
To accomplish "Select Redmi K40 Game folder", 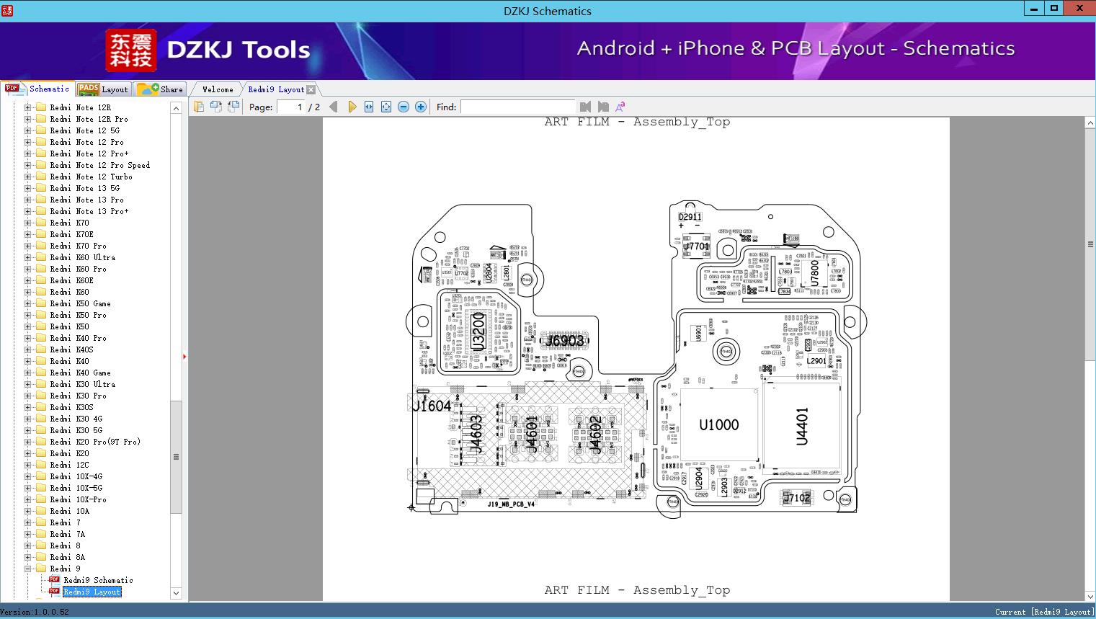I will tap(80, 373).
